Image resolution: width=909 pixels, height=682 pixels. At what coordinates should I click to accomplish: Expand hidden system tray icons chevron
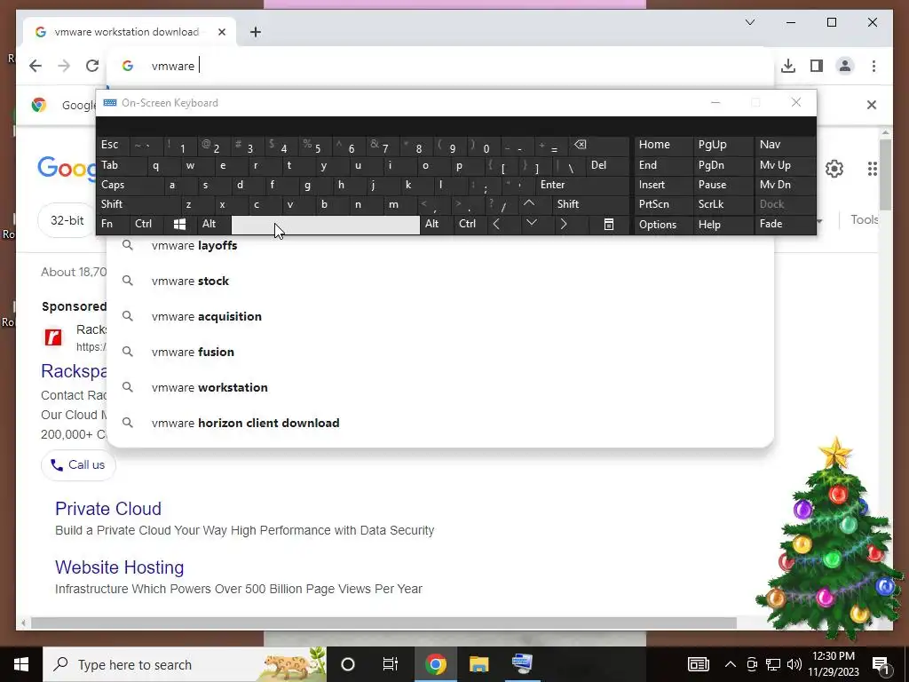[x=731, y=664]
